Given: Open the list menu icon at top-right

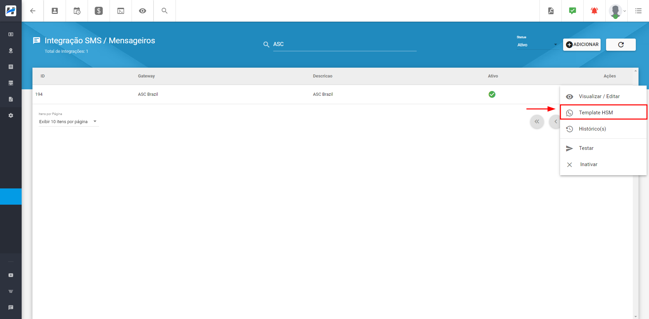Looking at the screenshot, I should pyautogui.click(x=639, y=11).
